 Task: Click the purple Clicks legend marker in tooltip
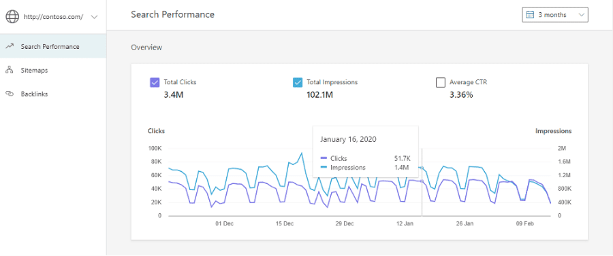click(324, 159)
